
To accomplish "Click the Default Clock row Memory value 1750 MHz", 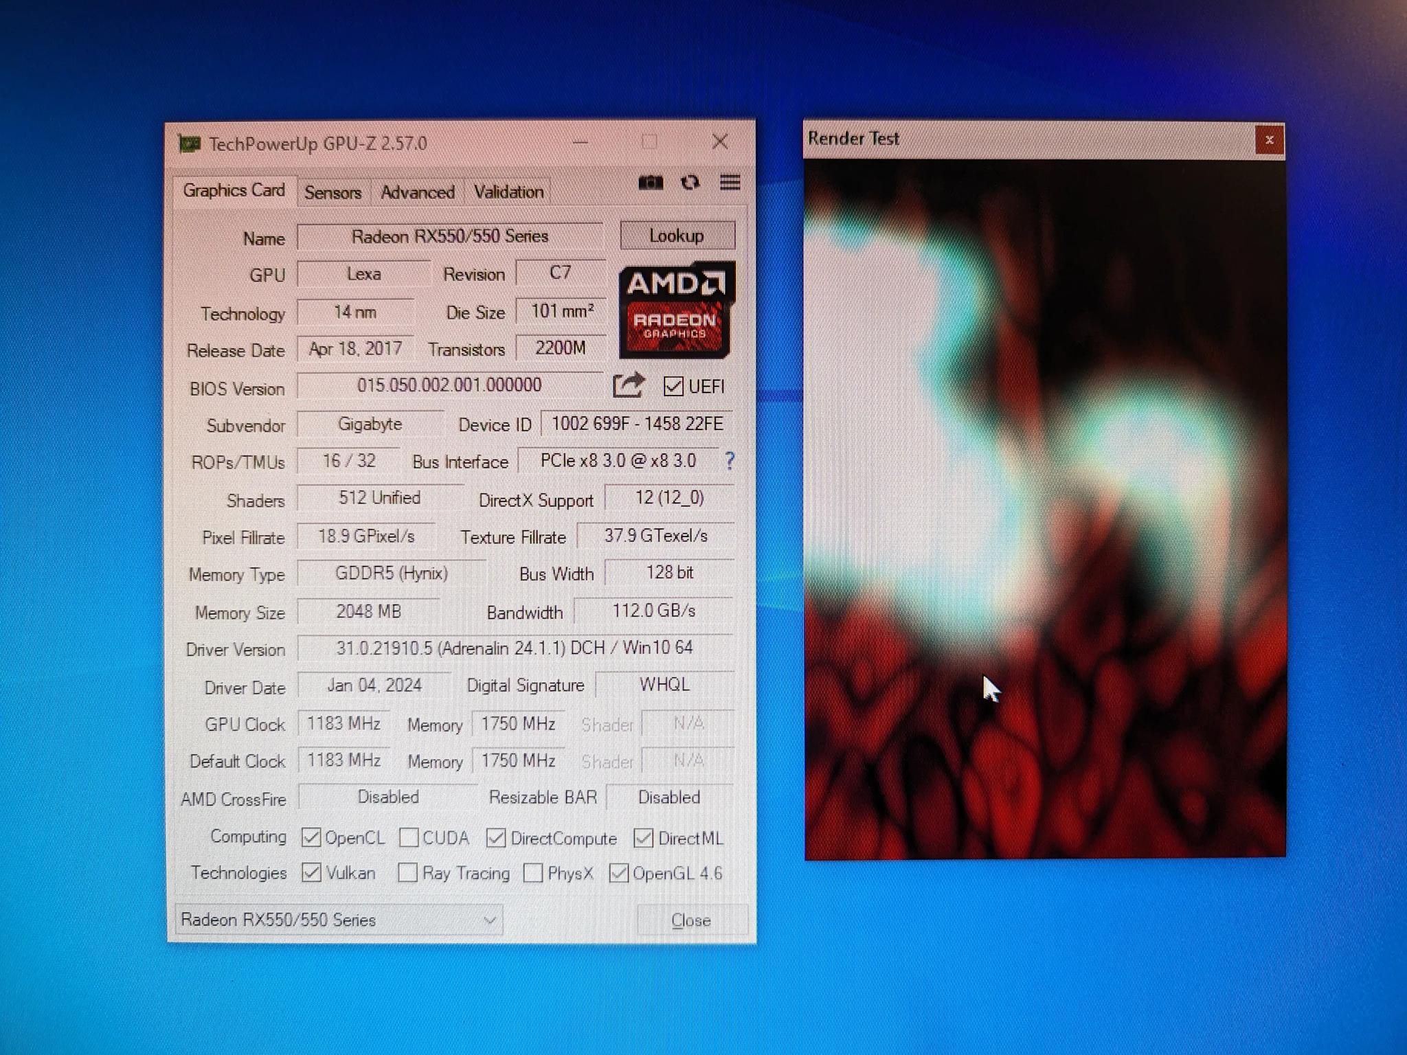I will 518,760.
